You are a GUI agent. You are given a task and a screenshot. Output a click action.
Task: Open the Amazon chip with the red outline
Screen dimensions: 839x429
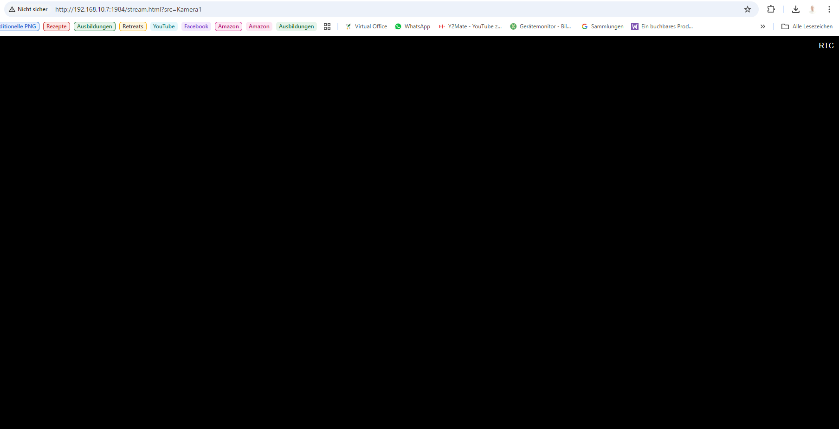[228, 26]
